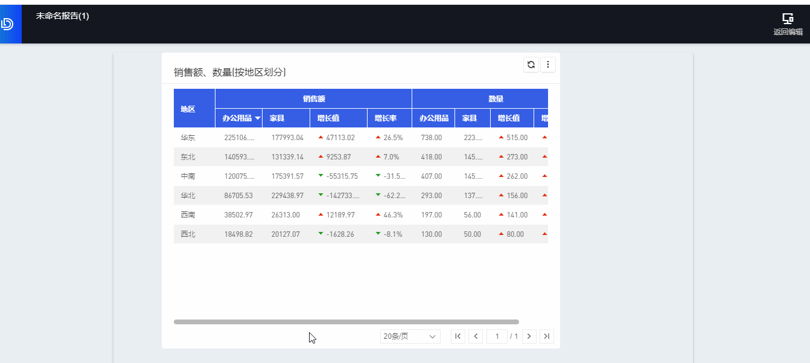Click the -8.1% growth rate cell

click(x=390, y=234)
